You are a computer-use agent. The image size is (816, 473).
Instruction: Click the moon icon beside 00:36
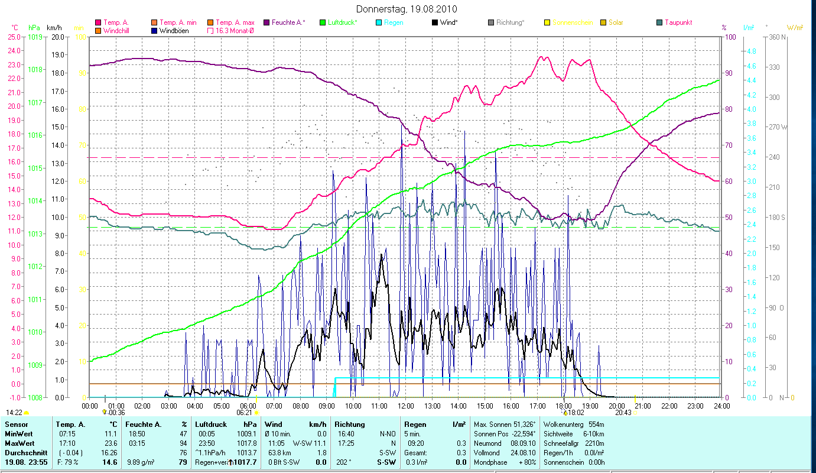click(x=105, y=412)
